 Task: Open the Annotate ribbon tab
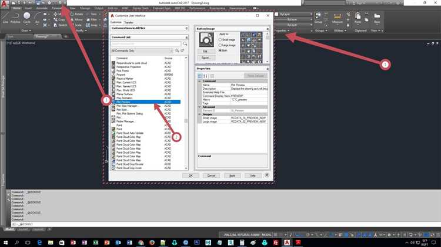pyautogui.click(x=42, y=8)
